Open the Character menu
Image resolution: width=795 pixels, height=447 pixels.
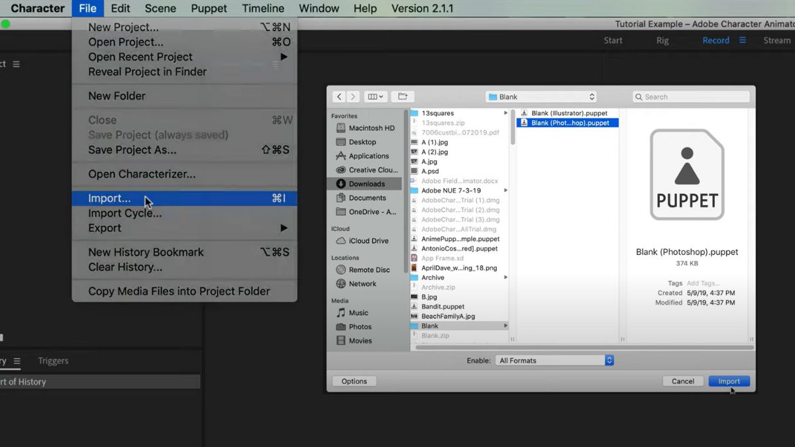point(38,9)
